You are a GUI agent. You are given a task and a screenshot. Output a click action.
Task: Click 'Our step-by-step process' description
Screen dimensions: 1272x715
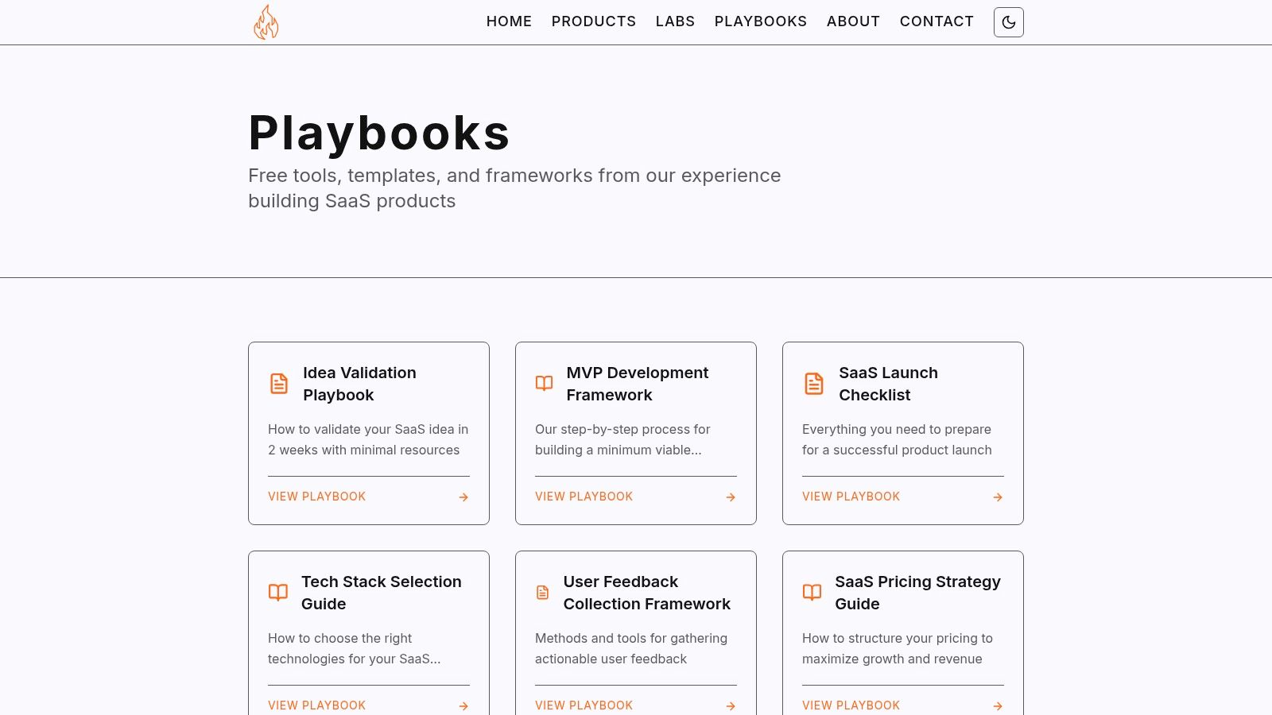point(622,439)
